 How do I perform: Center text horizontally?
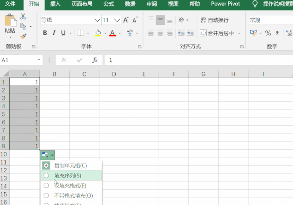tap(160, 33)
